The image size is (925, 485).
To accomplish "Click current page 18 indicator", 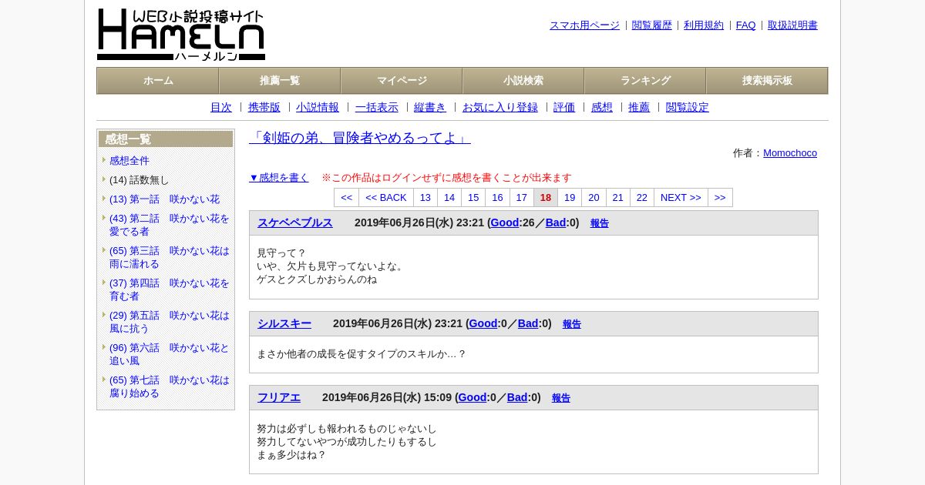I will tap(546, 197).
